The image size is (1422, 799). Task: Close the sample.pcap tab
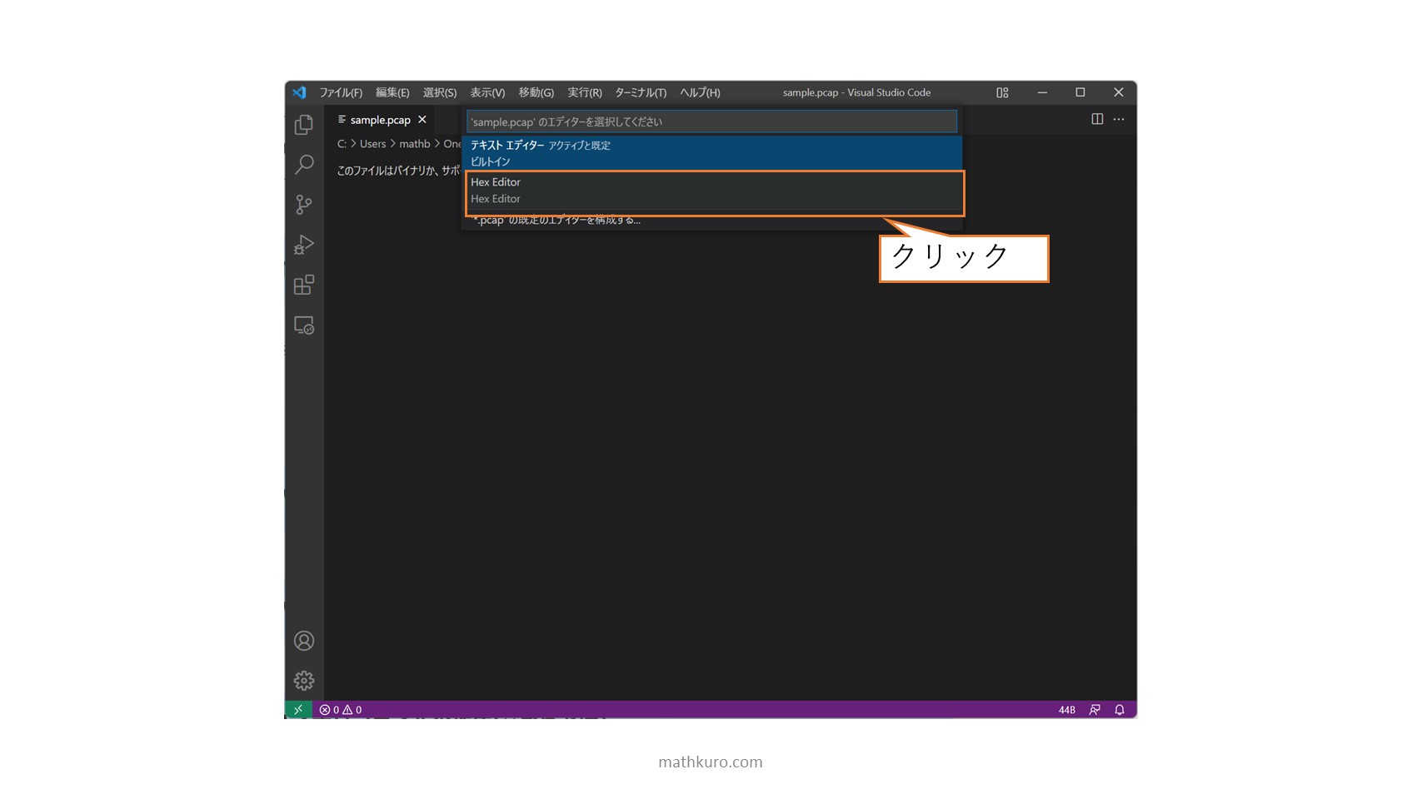pos(422,120)
